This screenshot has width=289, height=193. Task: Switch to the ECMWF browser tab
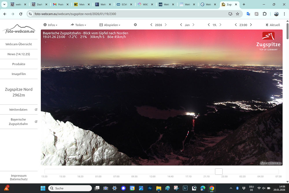pos(123,5)
